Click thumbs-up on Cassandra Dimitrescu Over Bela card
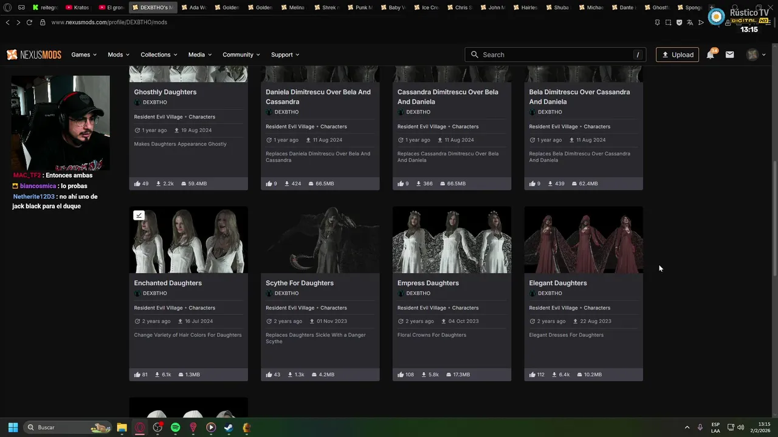 coord(401,183)
